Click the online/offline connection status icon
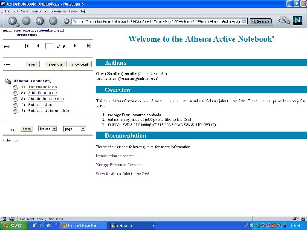The height and width of the screenshot is (230, 307). (x=295, y=219)
